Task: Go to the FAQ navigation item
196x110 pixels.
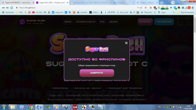Action: pos(102,22)
